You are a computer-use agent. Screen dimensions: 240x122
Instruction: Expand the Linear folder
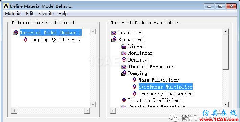(x=124, y=46)
